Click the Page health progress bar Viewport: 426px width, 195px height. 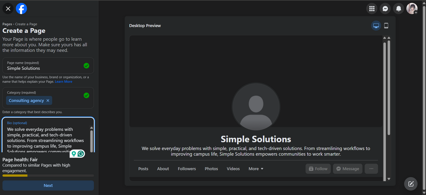[x=48, y=175]
